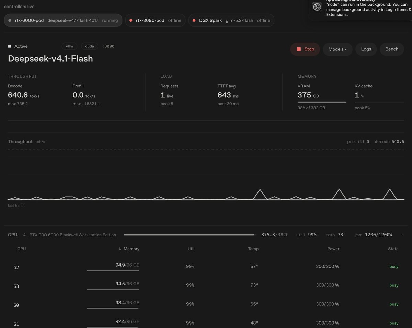Click the Active status indicator square

(x=10, y=46)
